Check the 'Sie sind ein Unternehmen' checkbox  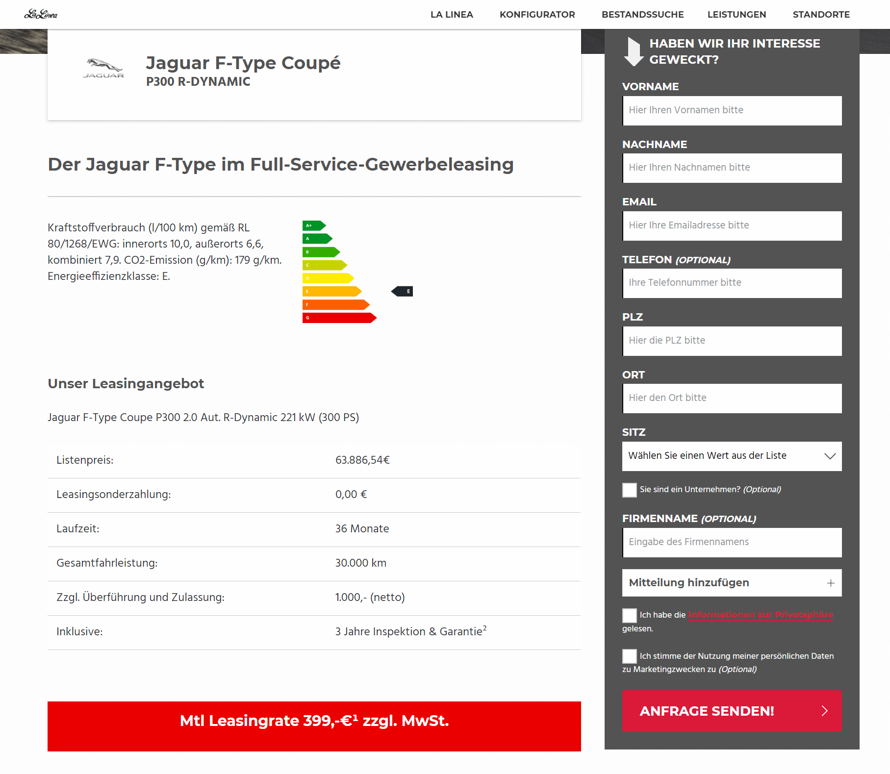click(630, 490)
